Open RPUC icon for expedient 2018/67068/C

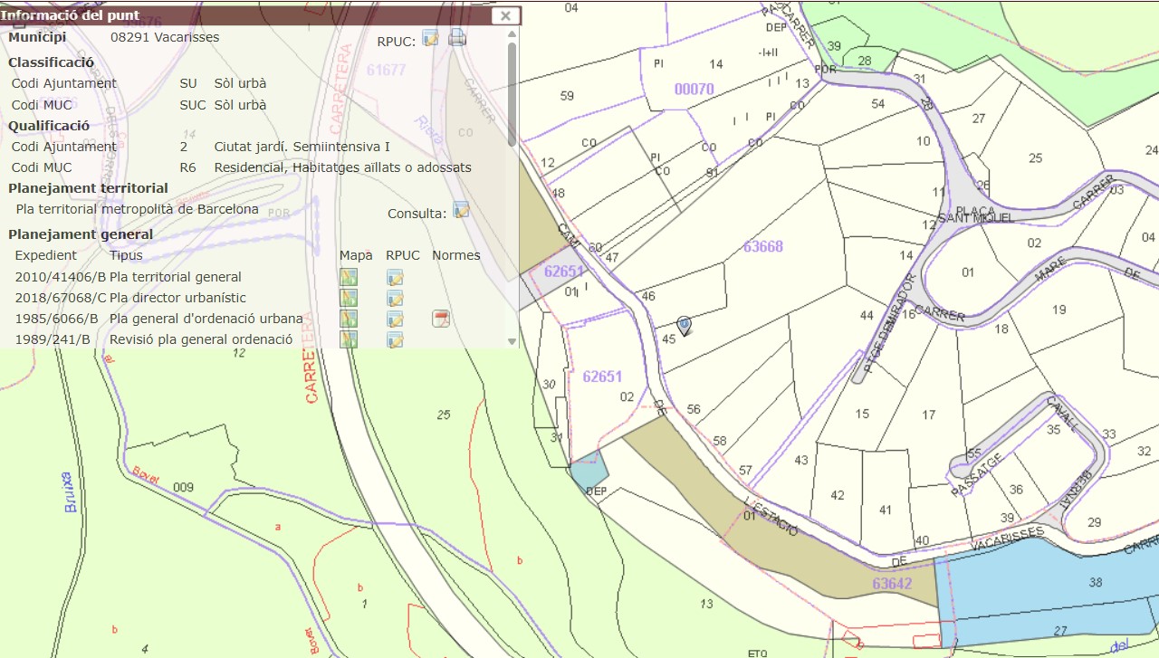click(395, 298)
